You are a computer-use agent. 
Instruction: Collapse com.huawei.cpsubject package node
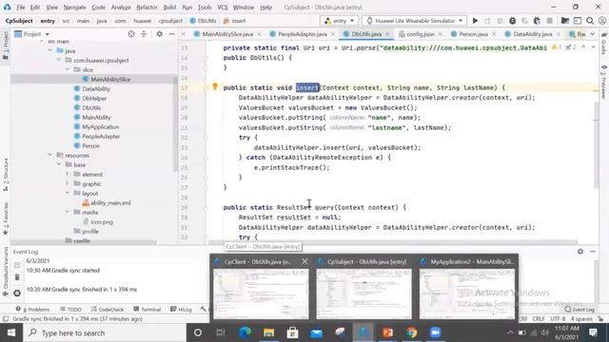click(x=59, y=60)
